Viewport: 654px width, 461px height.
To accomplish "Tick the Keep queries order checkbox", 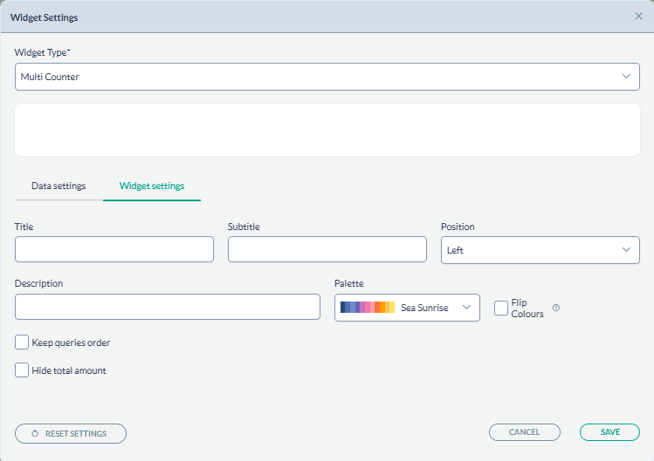I will coord(22,342).
